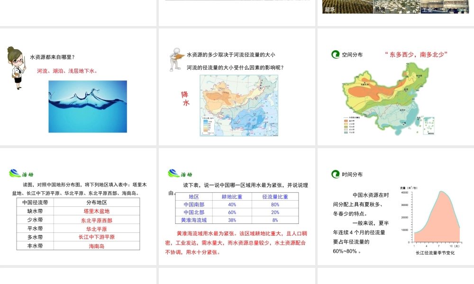Click the 80% cell in 中国南部 row
Image resolution: width=474 pixels, height=284 pixels.
275,204
